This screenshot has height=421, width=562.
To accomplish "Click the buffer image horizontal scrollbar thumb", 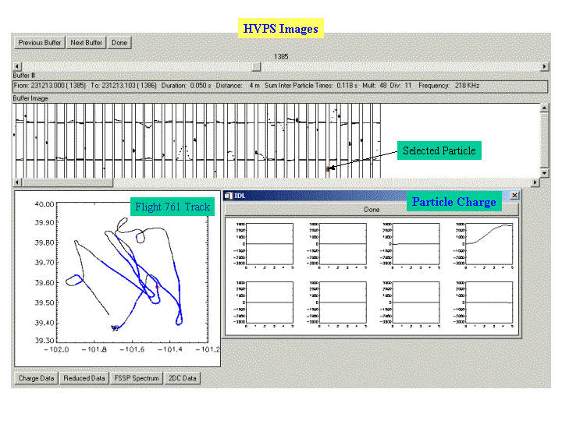I will pyautogui.click(x=67, y=182).
